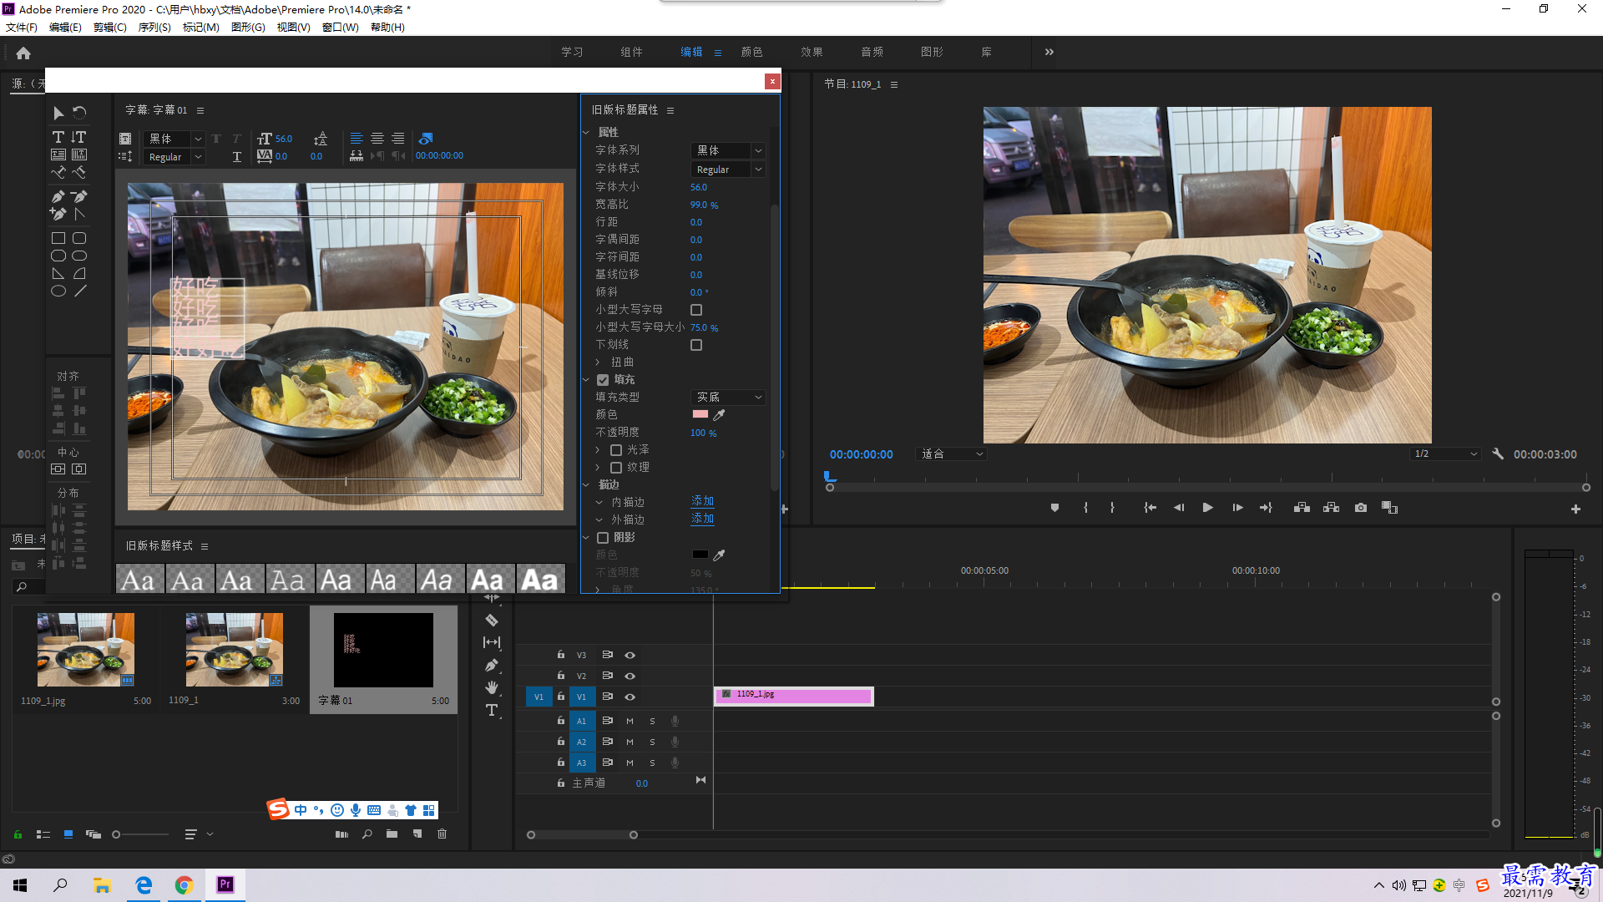Viewport: 1603px width, 902px height.
Task: Select the Pen tool in title designer
Action: [x=58, y=197]
